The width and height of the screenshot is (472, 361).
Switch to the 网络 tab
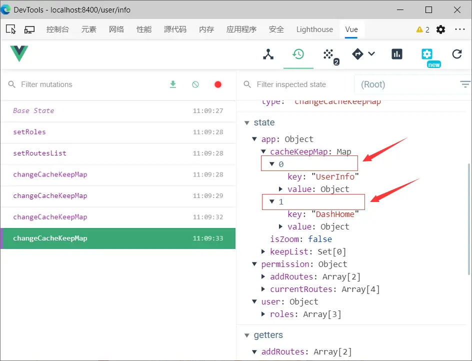coord(116,29)
